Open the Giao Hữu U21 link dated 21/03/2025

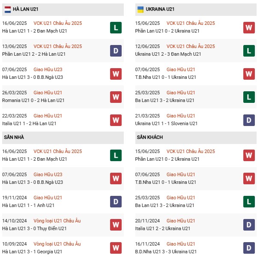(180, 116)
